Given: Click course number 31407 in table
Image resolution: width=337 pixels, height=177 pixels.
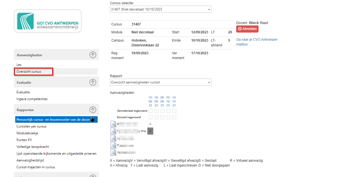Looking at the screenshot, I should (136, 24).
